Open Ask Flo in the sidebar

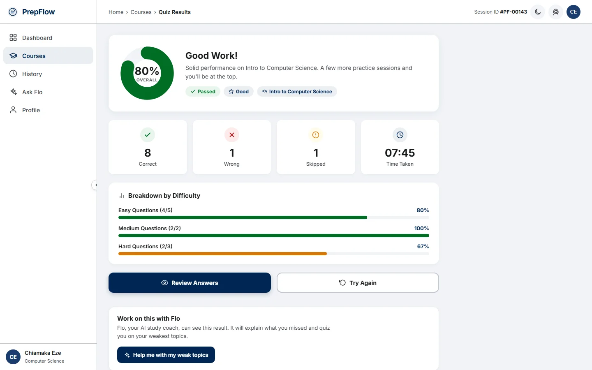pyautogui.click(x=48, y=92)
